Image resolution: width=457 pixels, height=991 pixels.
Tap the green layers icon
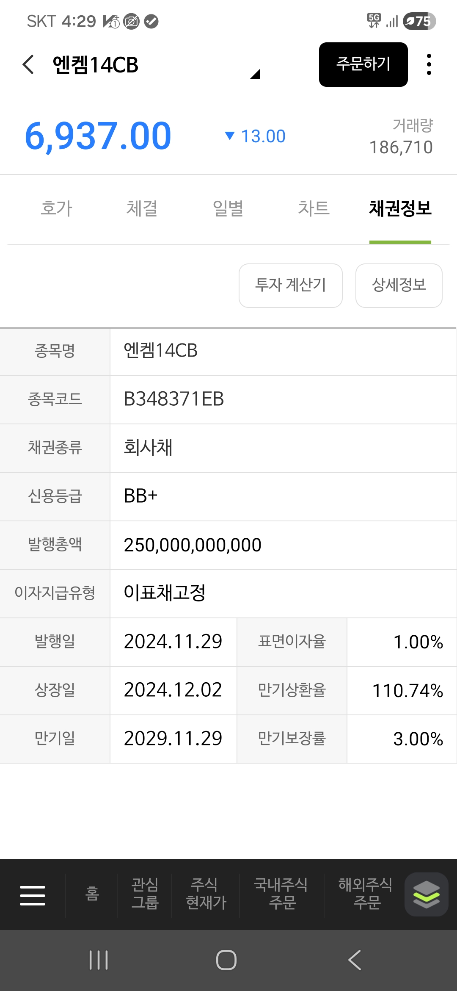pyautogui.click(x=426, y=894)
